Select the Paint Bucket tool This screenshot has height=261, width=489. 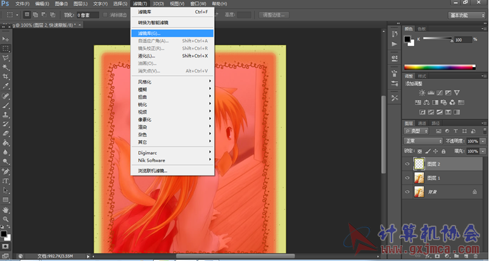[x=6, y=143]
